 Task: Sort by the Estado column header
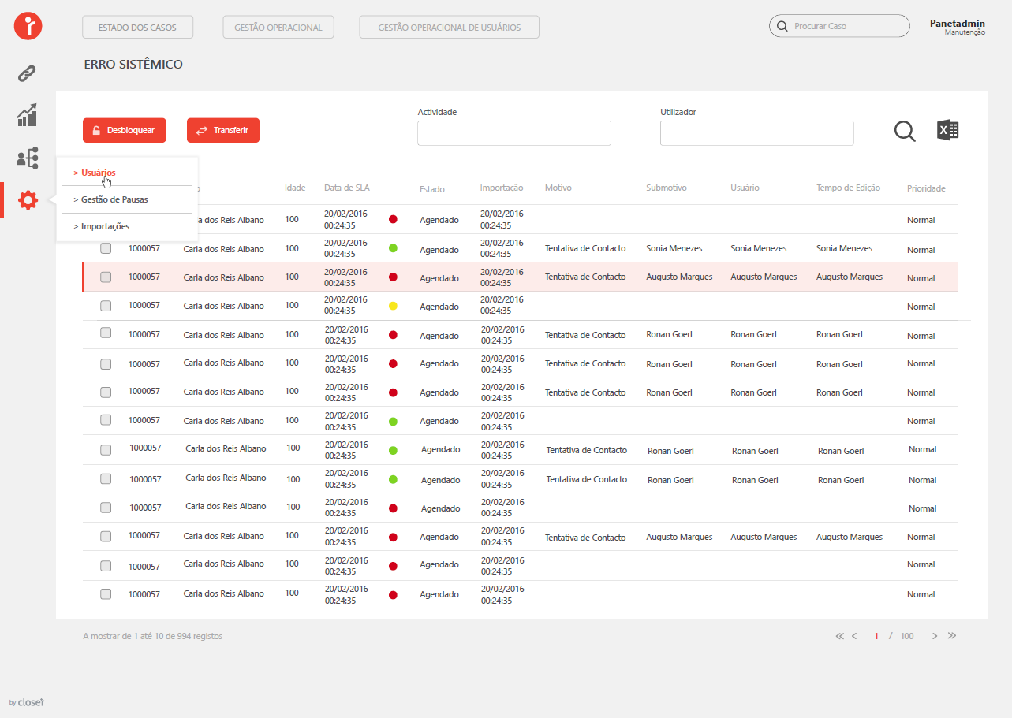431,189
